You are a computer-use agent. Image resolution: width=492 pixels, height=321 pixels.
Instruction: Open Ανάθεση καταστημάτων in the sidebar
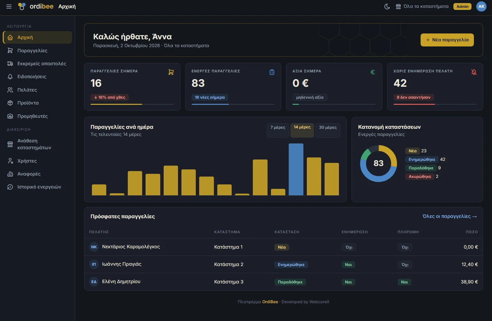coord(38,144)
